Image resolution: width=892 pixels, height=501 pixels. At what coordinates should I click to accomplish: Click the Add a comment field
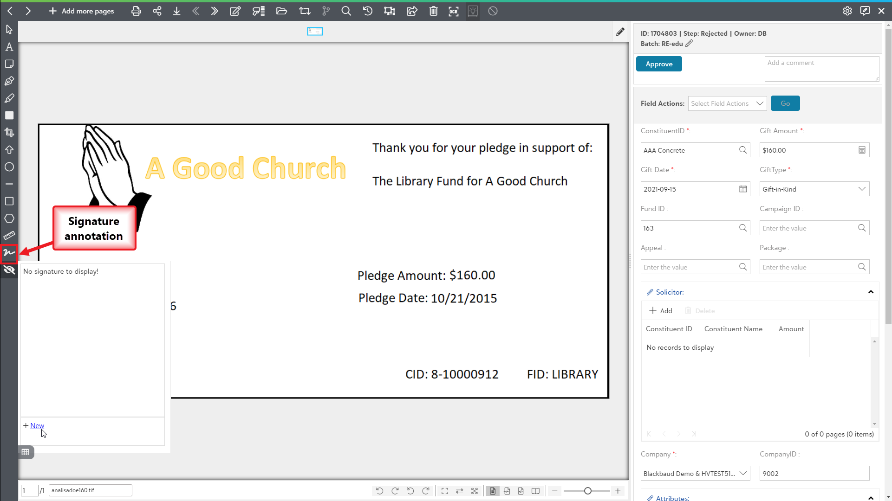[821, 69]
